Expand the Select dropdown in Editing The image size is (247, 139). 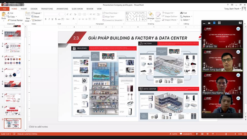pyautogui.click(x=186, y=20)
